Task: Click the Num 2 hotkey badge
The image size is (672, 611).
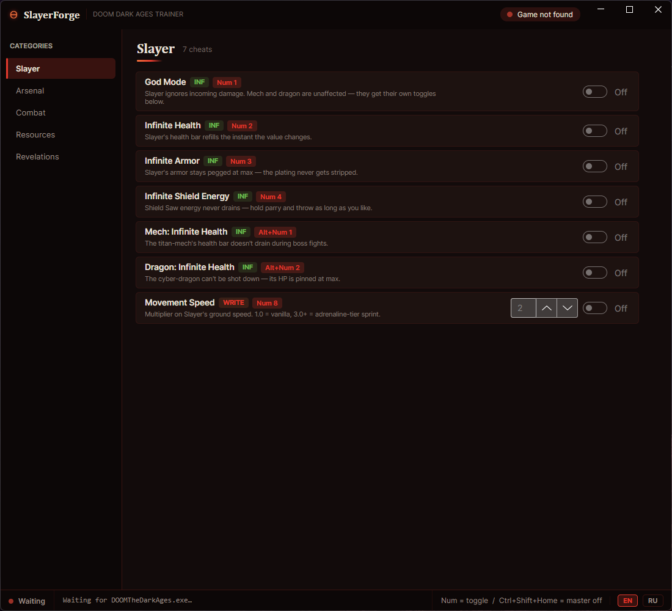Action: pyautogui.click(x=242, y=126)
